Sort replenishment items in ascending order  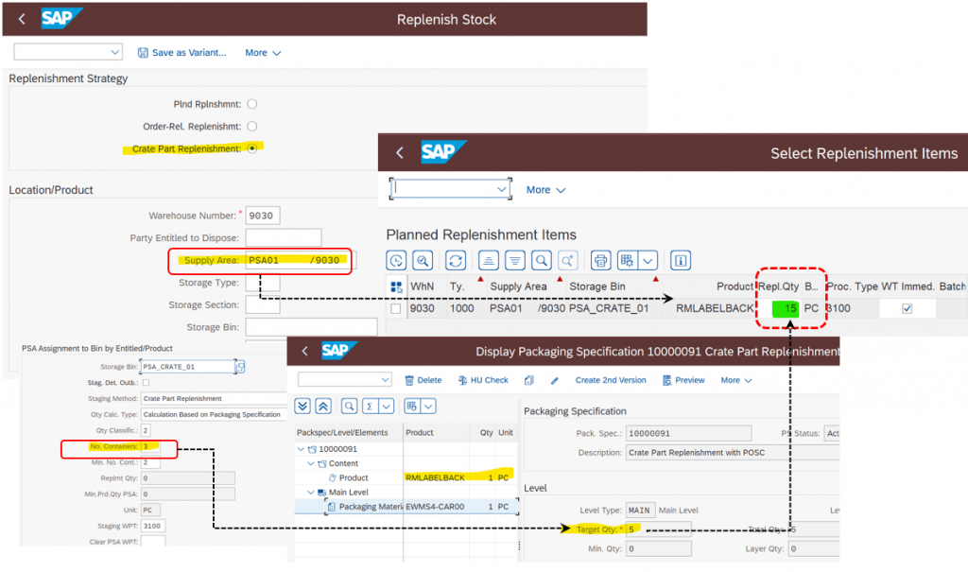(x=489, y=261)
